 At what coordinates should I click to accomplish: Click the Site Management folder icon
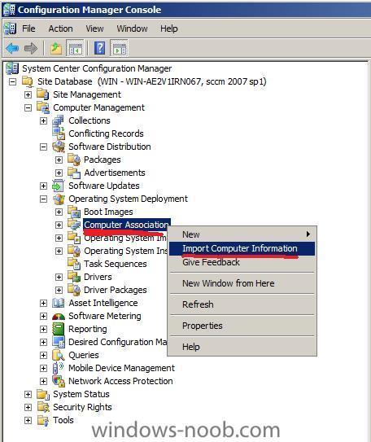click(x=43, y=94)
